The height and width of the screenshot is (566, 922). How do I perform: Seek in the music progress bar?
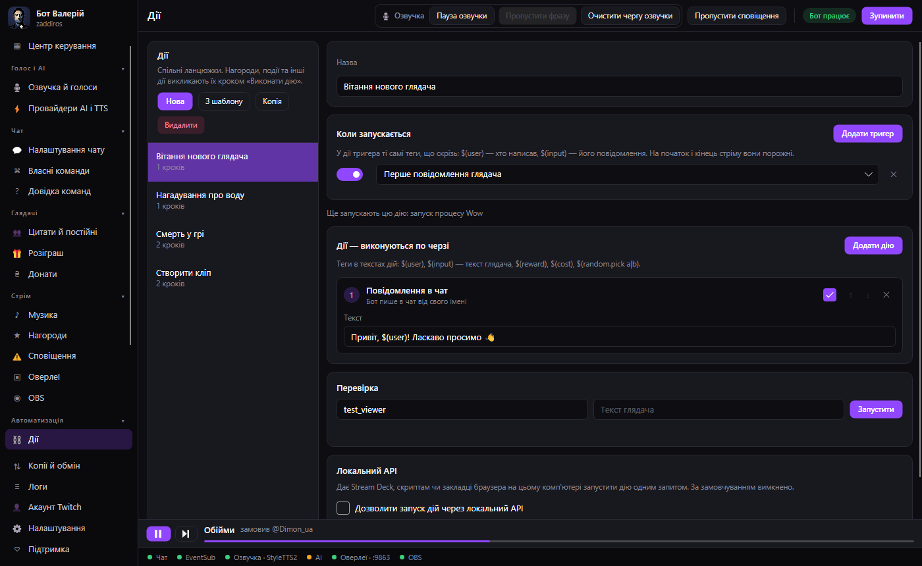pos(558,541)
